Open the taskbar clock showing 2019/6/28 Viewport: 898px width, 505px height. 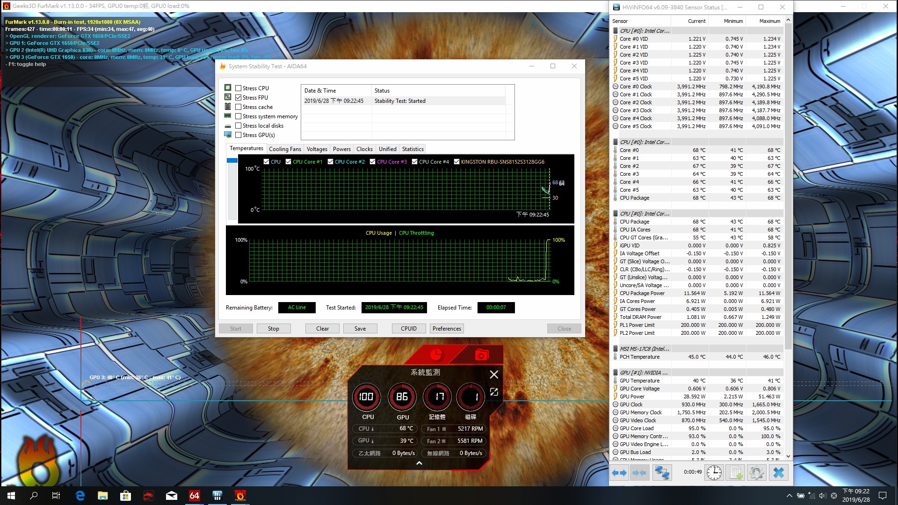coord(856,496)
